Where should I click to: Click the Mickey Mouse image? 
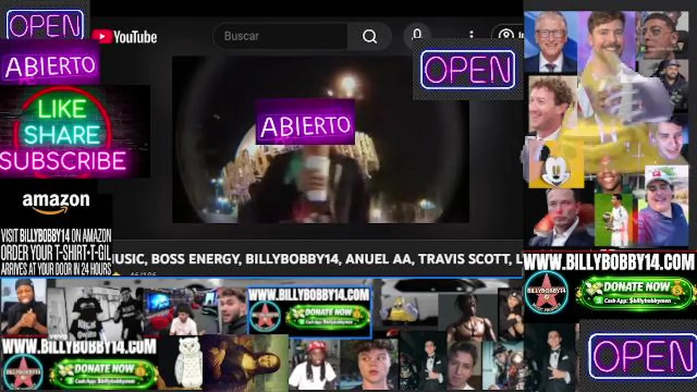[555, 164]
